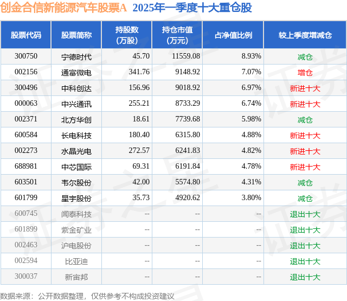Click the 通富微电 stock name
347x301 pixels.
point(76,73)
